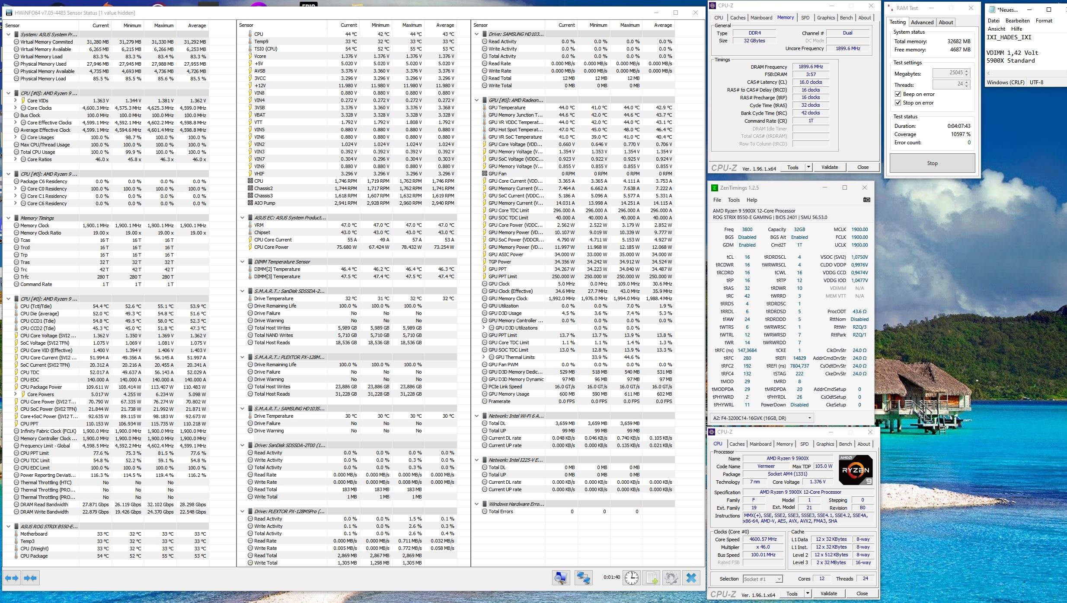Viewport: 1067px width, 603px height.
Task: Click icon beside Total Errors row
Action: pyautogui.click(x=484, y=511)
